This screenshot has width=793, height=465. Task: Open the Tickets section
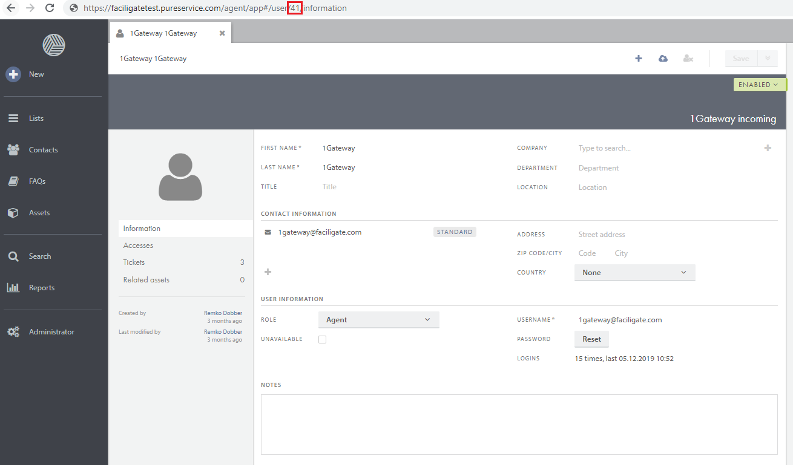(x=134, y=262)
